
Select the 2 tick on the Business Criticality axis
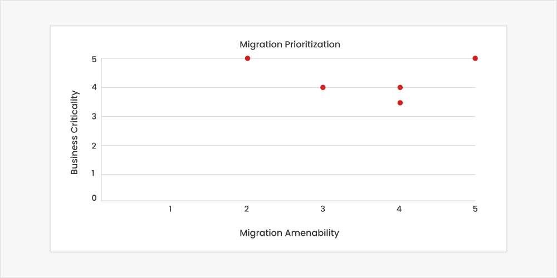[94, 146]
